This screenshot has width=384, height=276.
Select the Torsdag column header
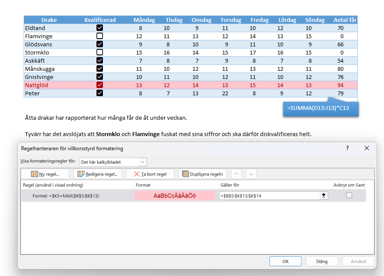click(231, 20)
